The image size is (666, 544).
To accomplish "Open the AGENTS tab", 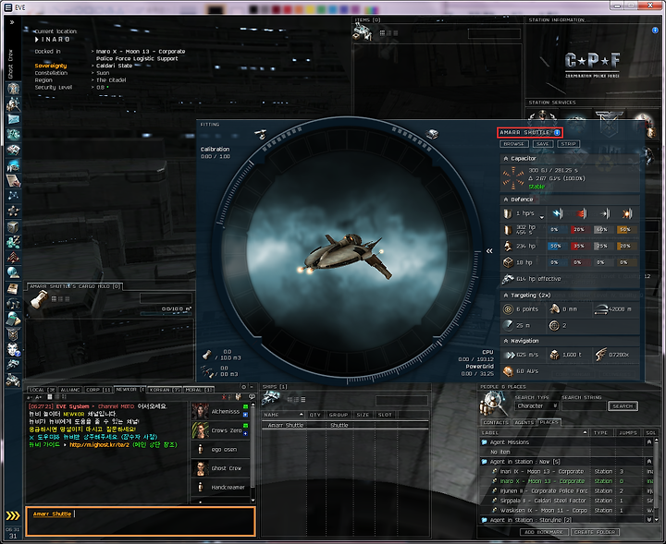I will click(x=524, y=422).
